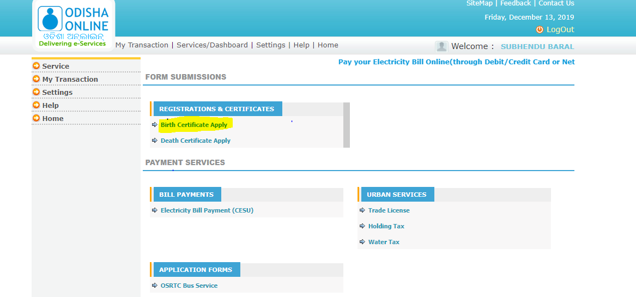
Task: Click the orange arrow icon beside Settings
Action: pos(37,92)
